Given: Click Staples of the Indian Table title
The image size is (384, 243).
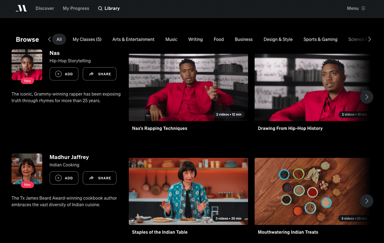Looking at the screenshot, I should point(160,232).
